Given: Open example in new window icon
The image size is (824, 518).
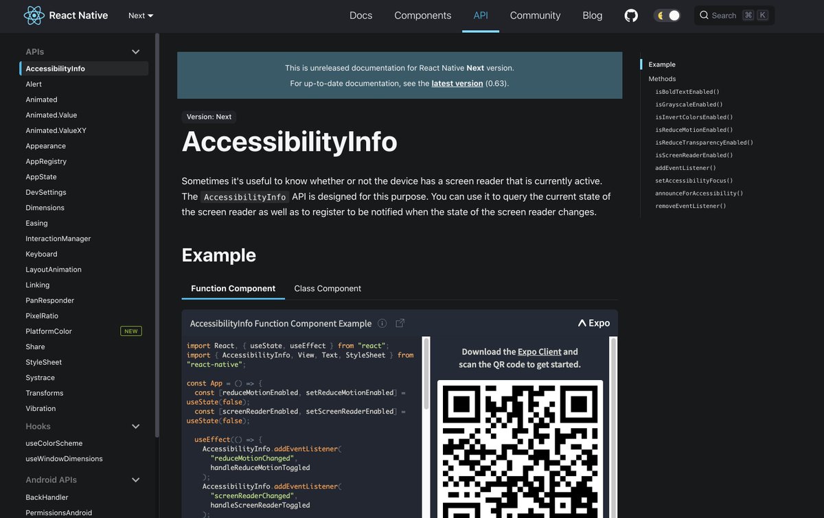Looking at the screenshot, I should tap(400, 323).
